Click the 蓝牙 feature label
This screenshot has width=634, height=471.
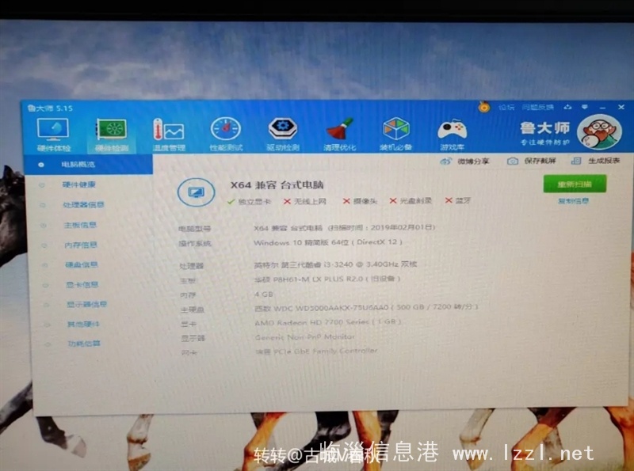[x=458, y=200]
